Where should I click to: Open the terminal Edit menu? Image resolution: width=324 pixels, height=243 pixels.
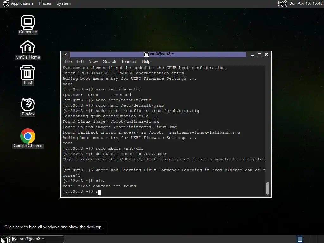click(80, 62)
